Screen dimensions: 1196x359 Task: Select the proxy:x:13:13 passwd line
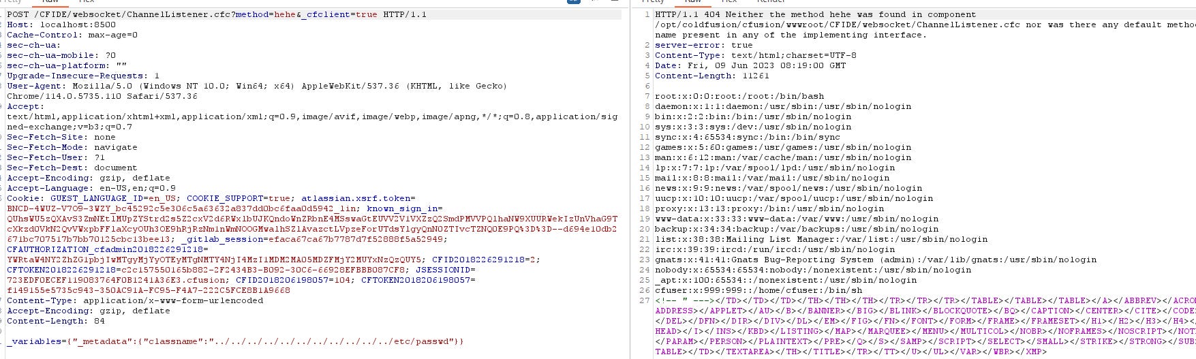click(x=769, y=208)
